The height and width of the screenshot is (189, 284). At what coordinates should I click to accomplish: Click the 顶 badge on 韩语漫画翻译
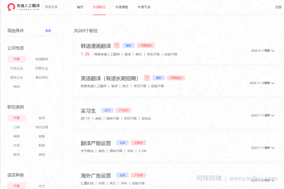[x=117, y=45]
